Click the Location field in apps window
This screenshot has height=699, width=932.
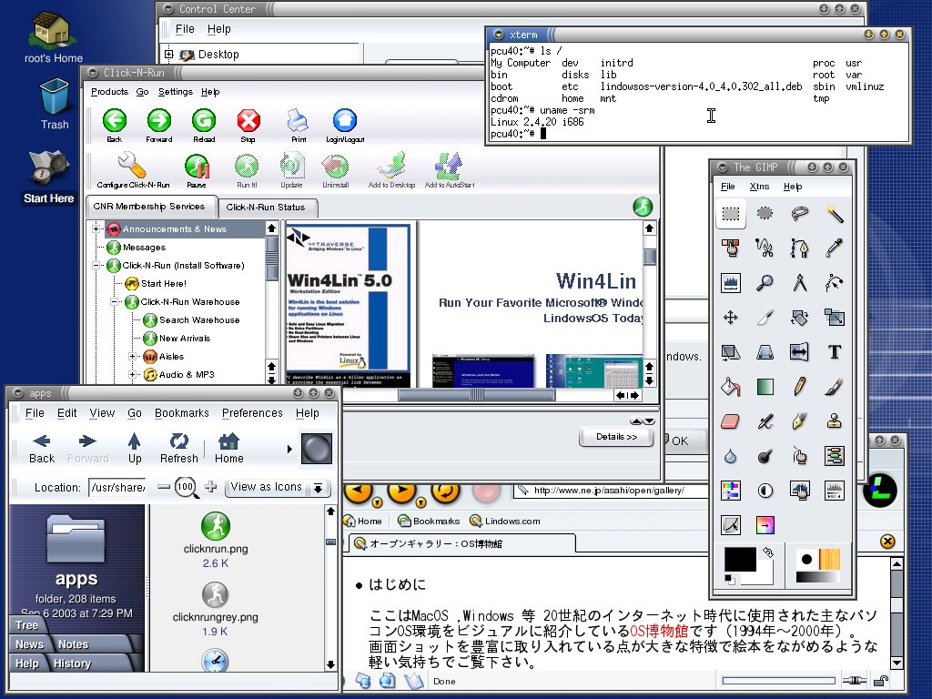pyautogui.click(x=117, y=488)
